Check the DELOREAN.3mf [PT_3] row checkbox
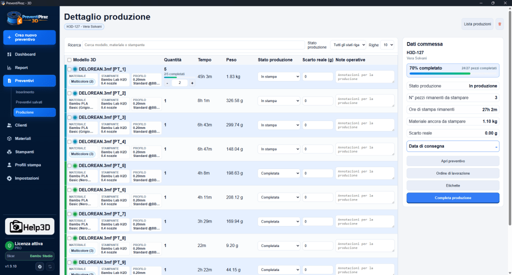 click(x=69, y=117)
